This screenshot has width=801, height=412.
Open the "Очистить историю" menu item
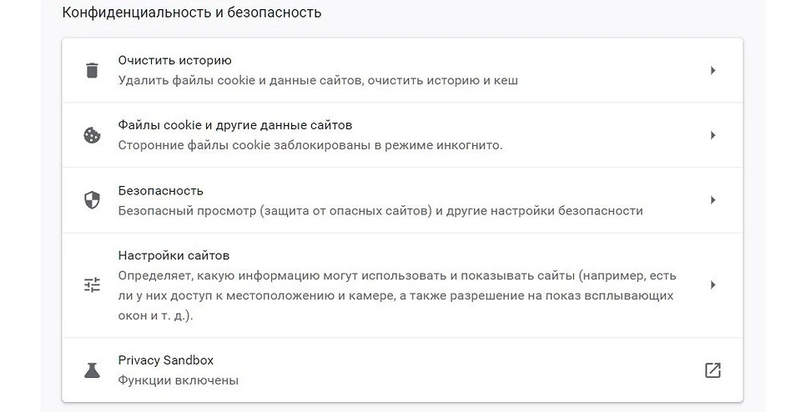tap(175, 60)
